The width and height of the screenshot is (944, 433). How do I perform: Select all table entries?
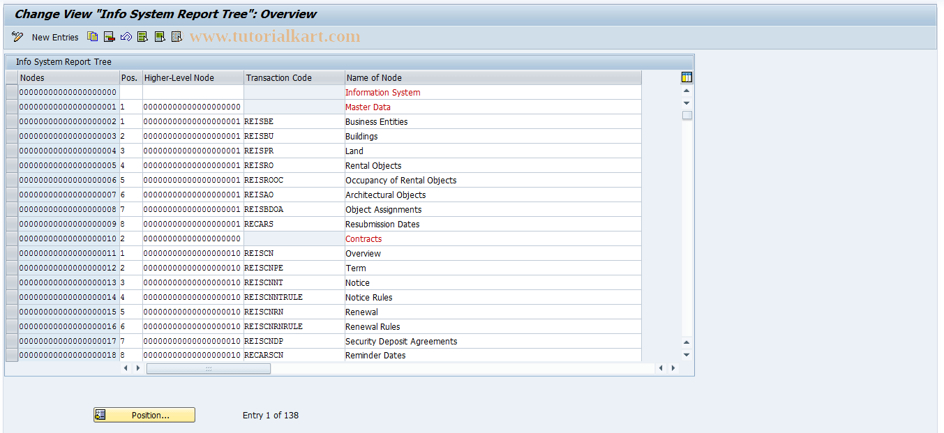click(x=142, y=36)
